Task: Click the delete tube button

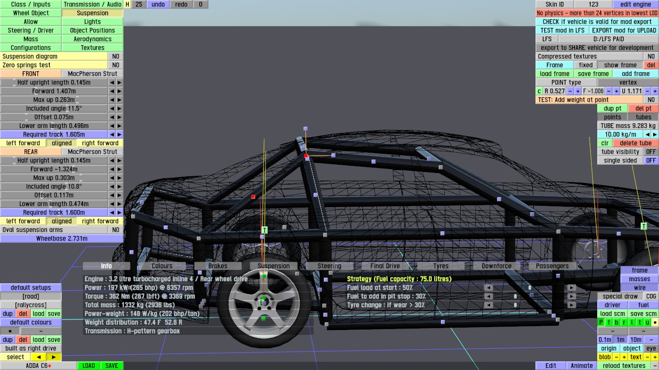Action: coord(636,143)
